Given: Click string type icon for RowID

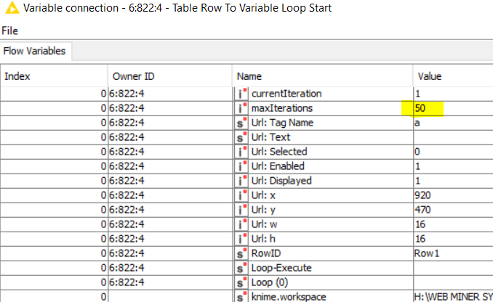Looking at the screenshot, I should coord(241,253).
